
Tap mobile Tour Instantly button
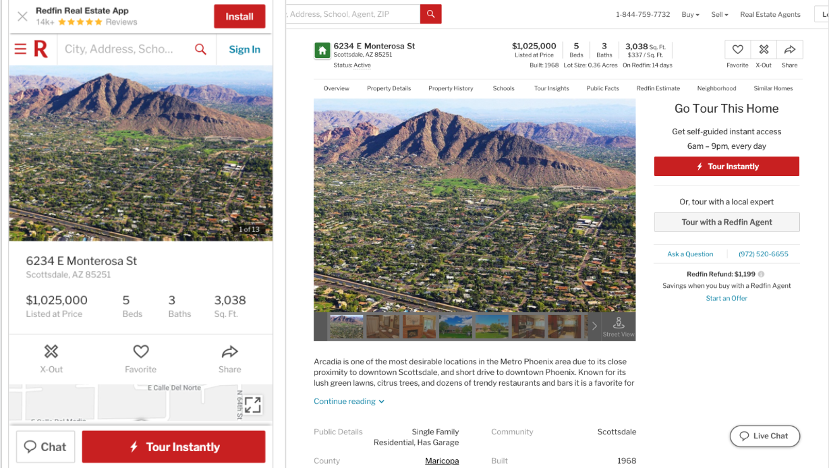point(174,446)
